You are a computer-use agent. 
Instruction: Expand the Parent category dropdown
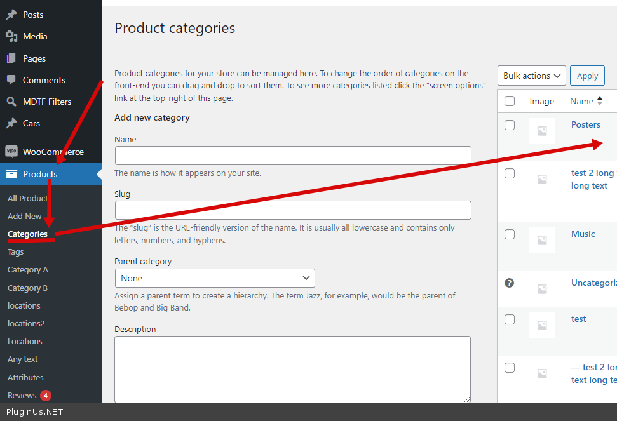(215, 278)
